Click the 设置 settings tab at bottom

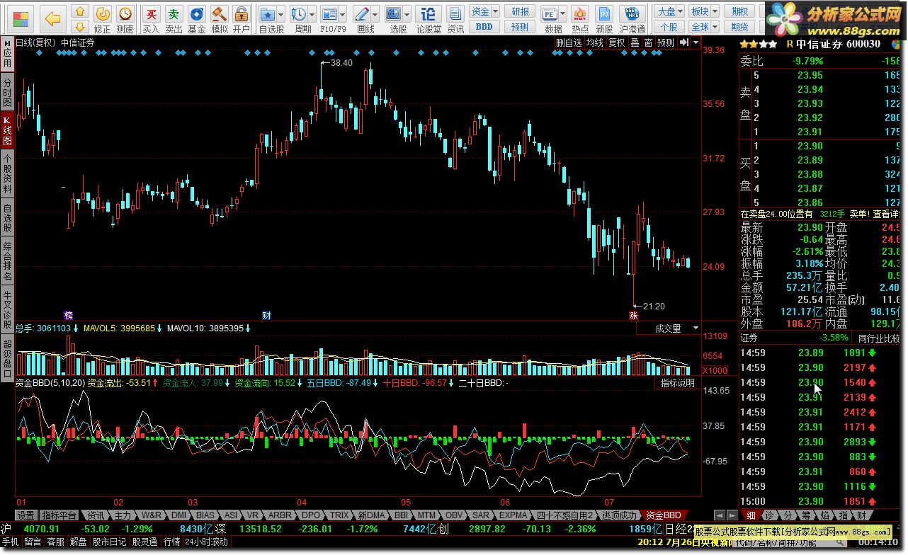(25, 515)
